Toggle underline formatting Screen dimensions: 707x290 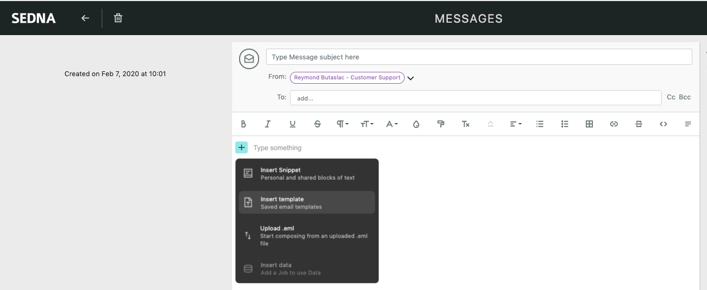pyautogui.click(x=293, y=124)
